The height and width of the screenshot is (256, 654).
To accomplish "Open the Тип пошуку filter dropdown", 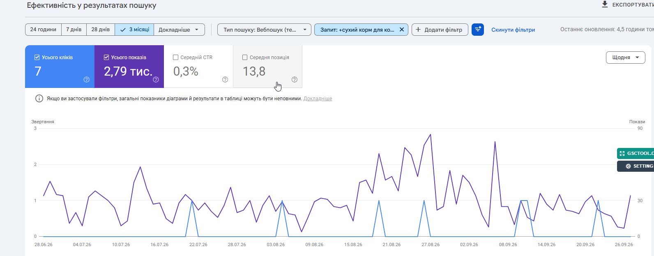I will (264, 30).
